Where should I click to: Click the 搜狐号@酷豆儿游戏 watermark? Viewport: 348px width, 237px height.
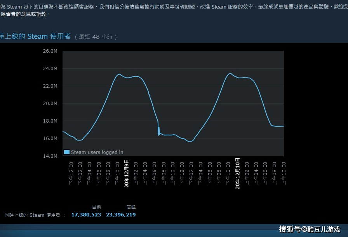coord(309,229)
